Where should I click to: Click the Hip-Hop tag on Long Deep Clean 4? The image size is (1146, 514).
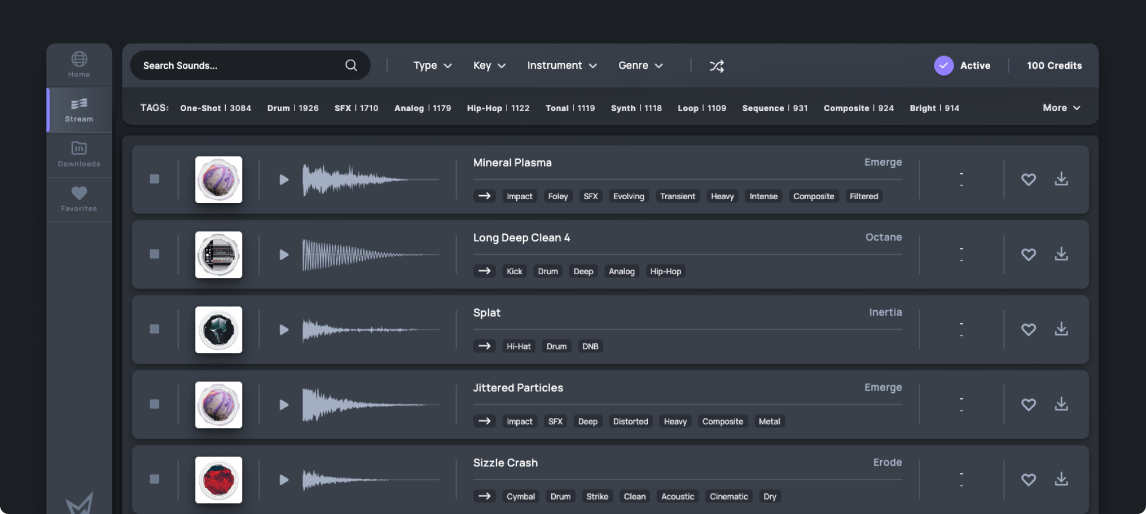[665, 271]
